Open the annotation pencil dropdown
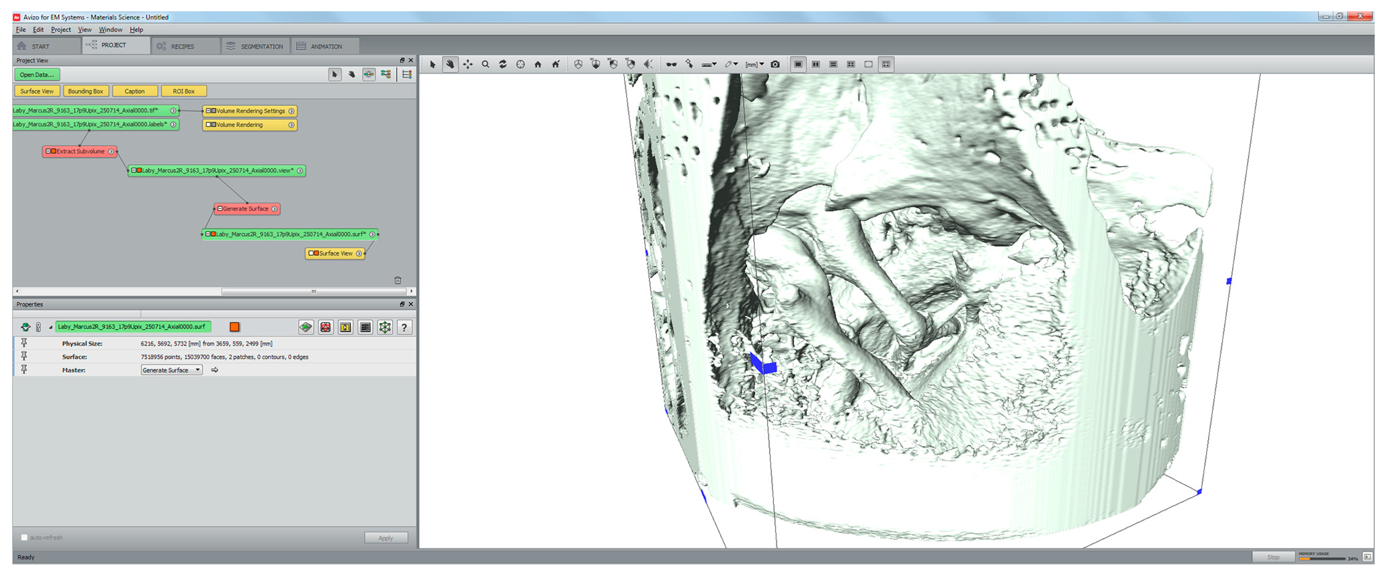 [x=731, y=64]
